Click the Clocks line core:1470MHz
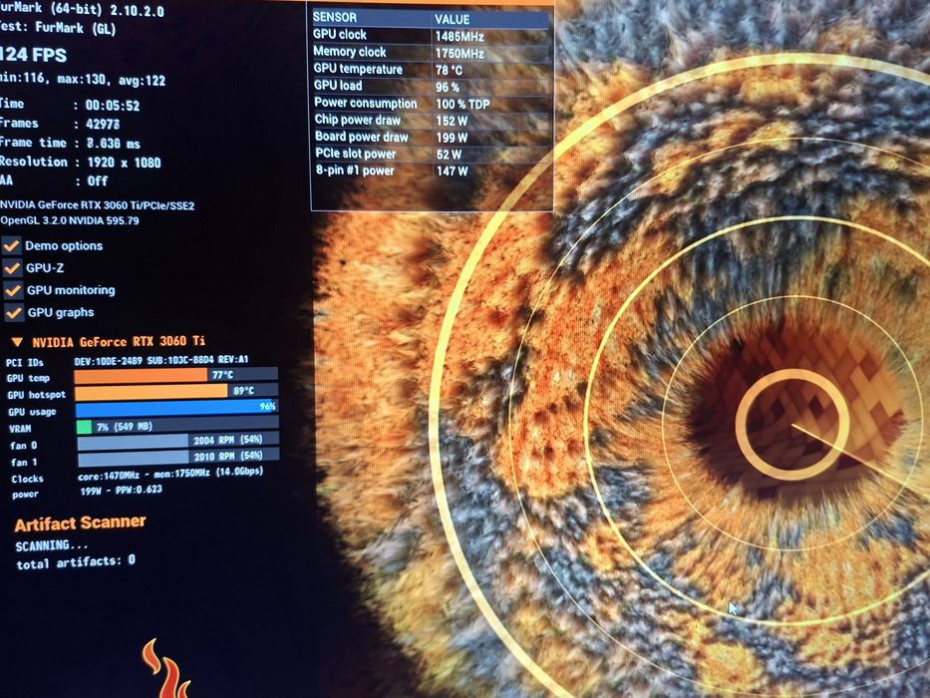 (170, 475)
